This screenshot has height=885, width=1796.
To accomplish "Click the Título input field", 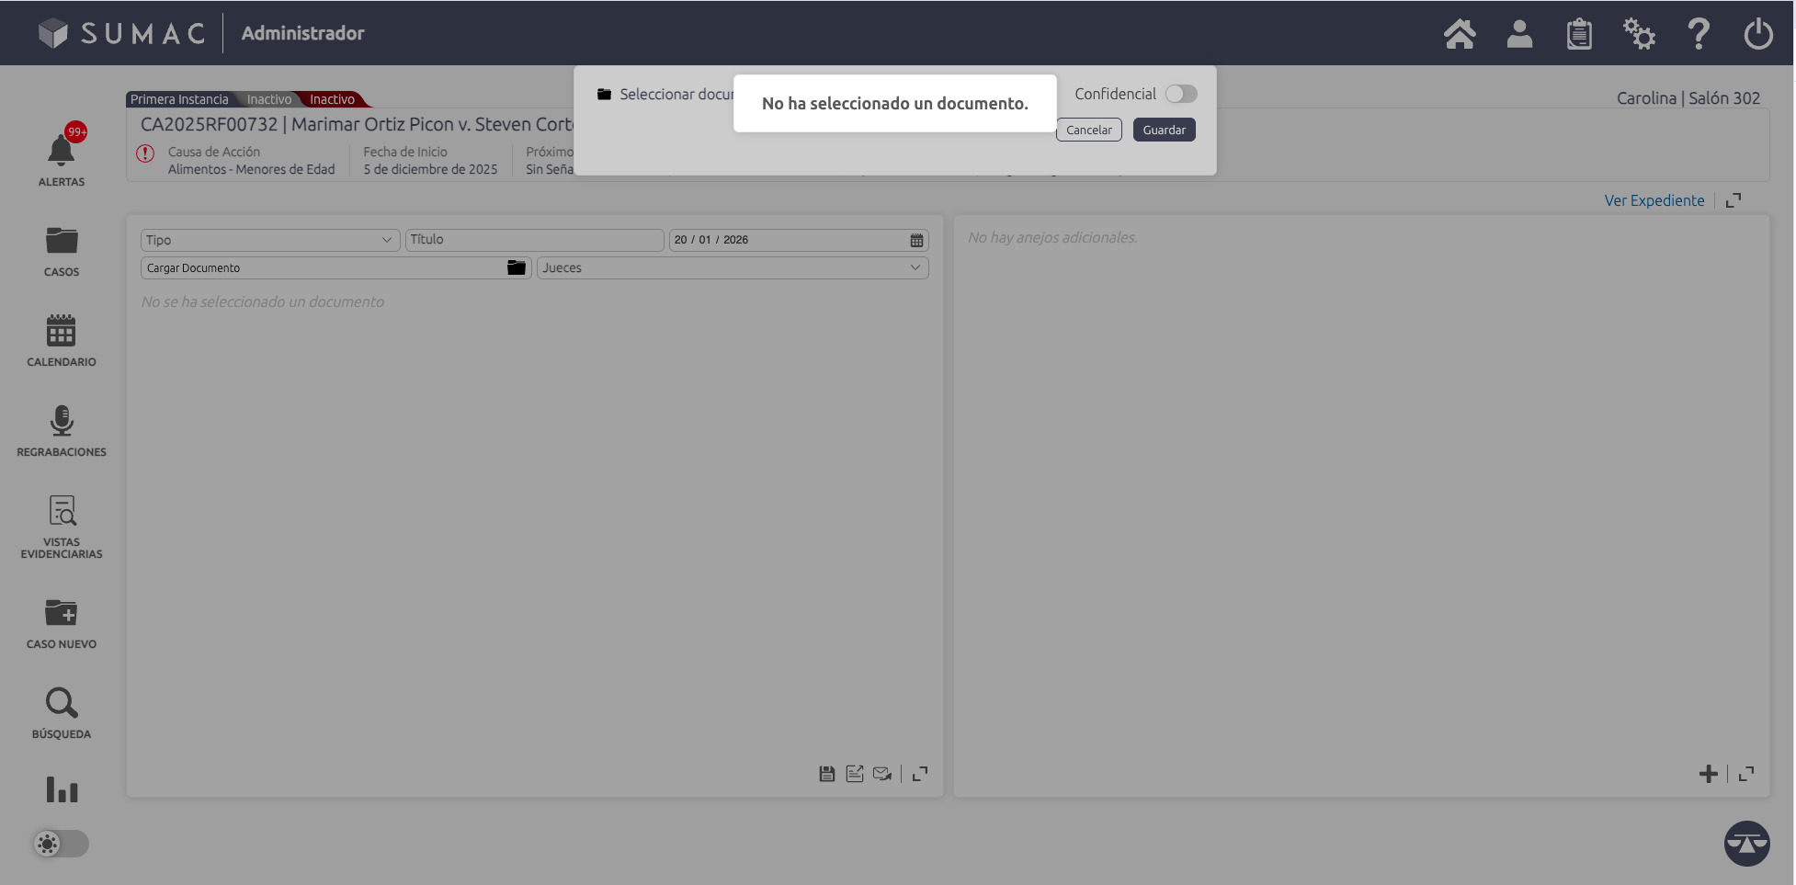I will point(534,240).
